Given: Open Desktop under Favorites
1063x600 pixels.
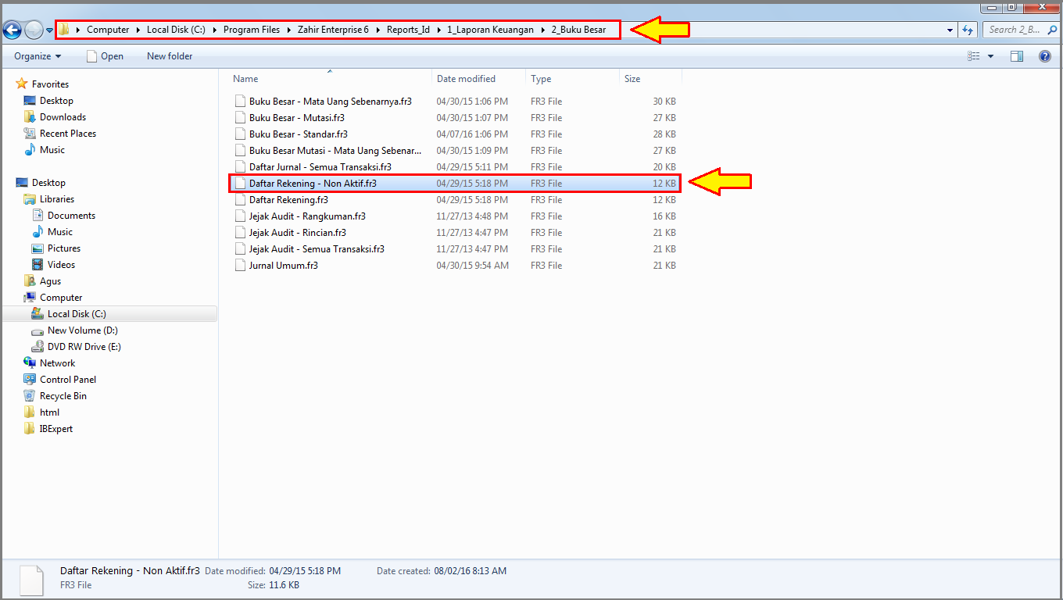Looking at the screenshot, I should [x=56, y=101].
